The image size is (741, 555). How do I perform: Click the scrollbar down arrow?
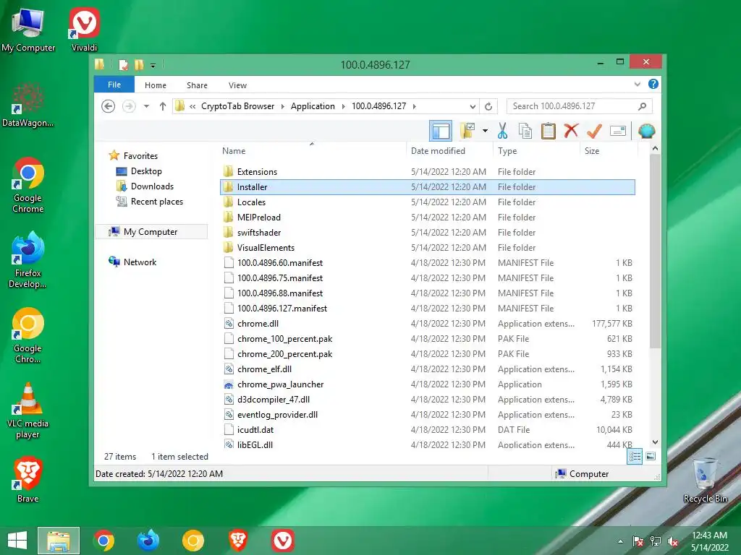(x=655, y=442)
